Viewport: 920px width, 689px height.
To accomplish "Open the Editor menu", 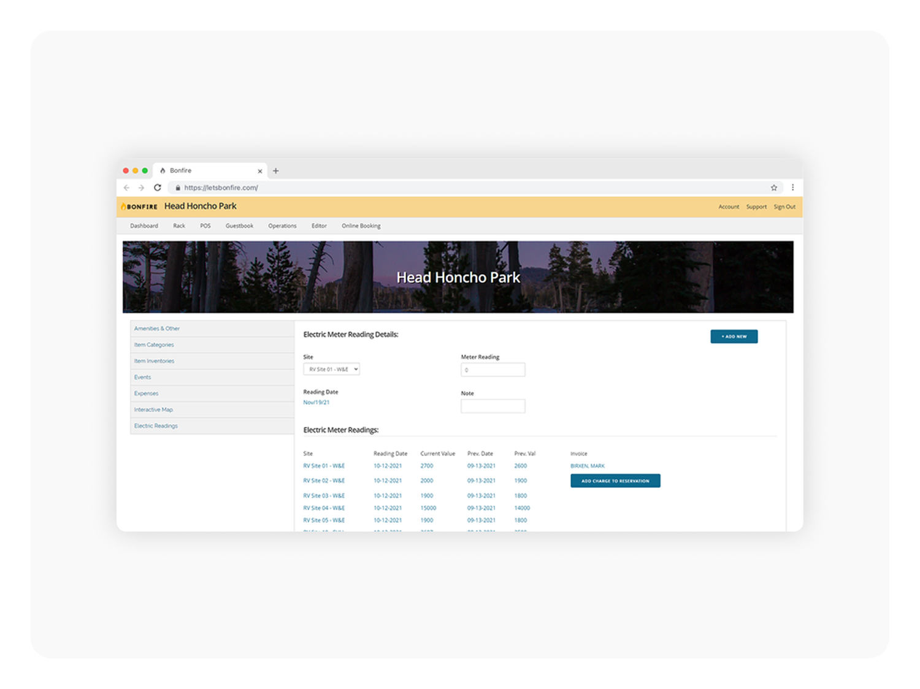I will (x=319, y=226).
